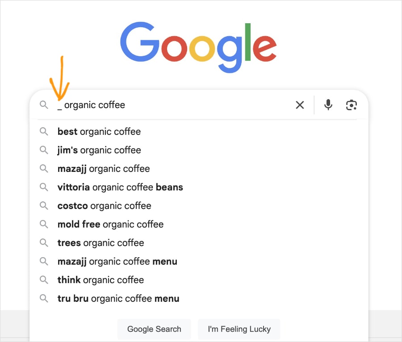Pick the 'mold free organic coffee' suggestion
The image size is (402, 342).
(x=110, y=224)
